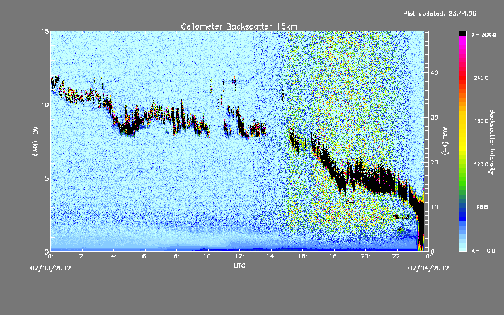Click the colorbar value '120.0'
This screenshot has height=315, width=504.
point(481,164)
